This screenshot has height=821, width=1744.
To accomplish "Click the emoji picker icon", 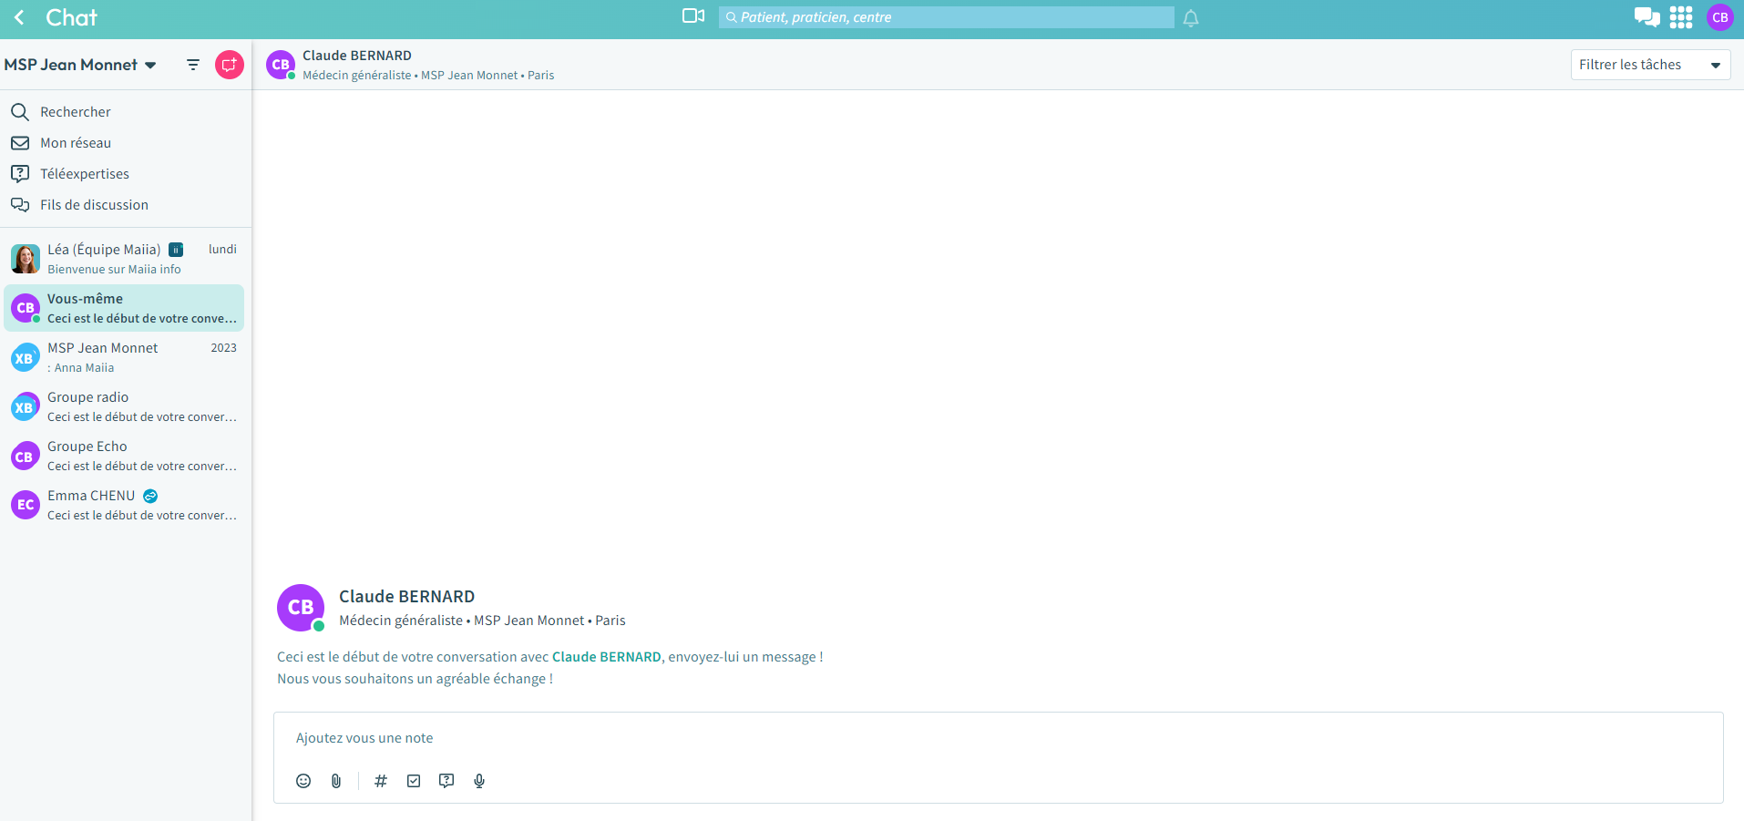I will click(303, 781).
